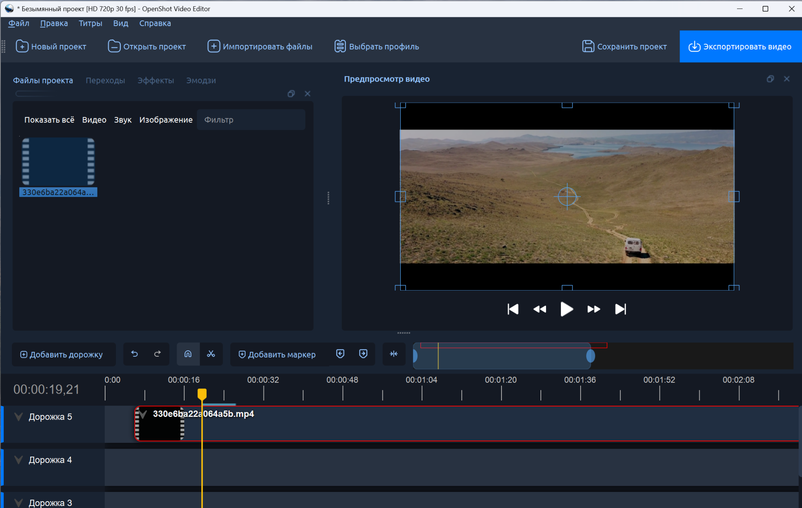Image resolution: width=802 pixels, height=508 pixels.
Task: Click the transform center crosshair in preview
Action: 567,197
